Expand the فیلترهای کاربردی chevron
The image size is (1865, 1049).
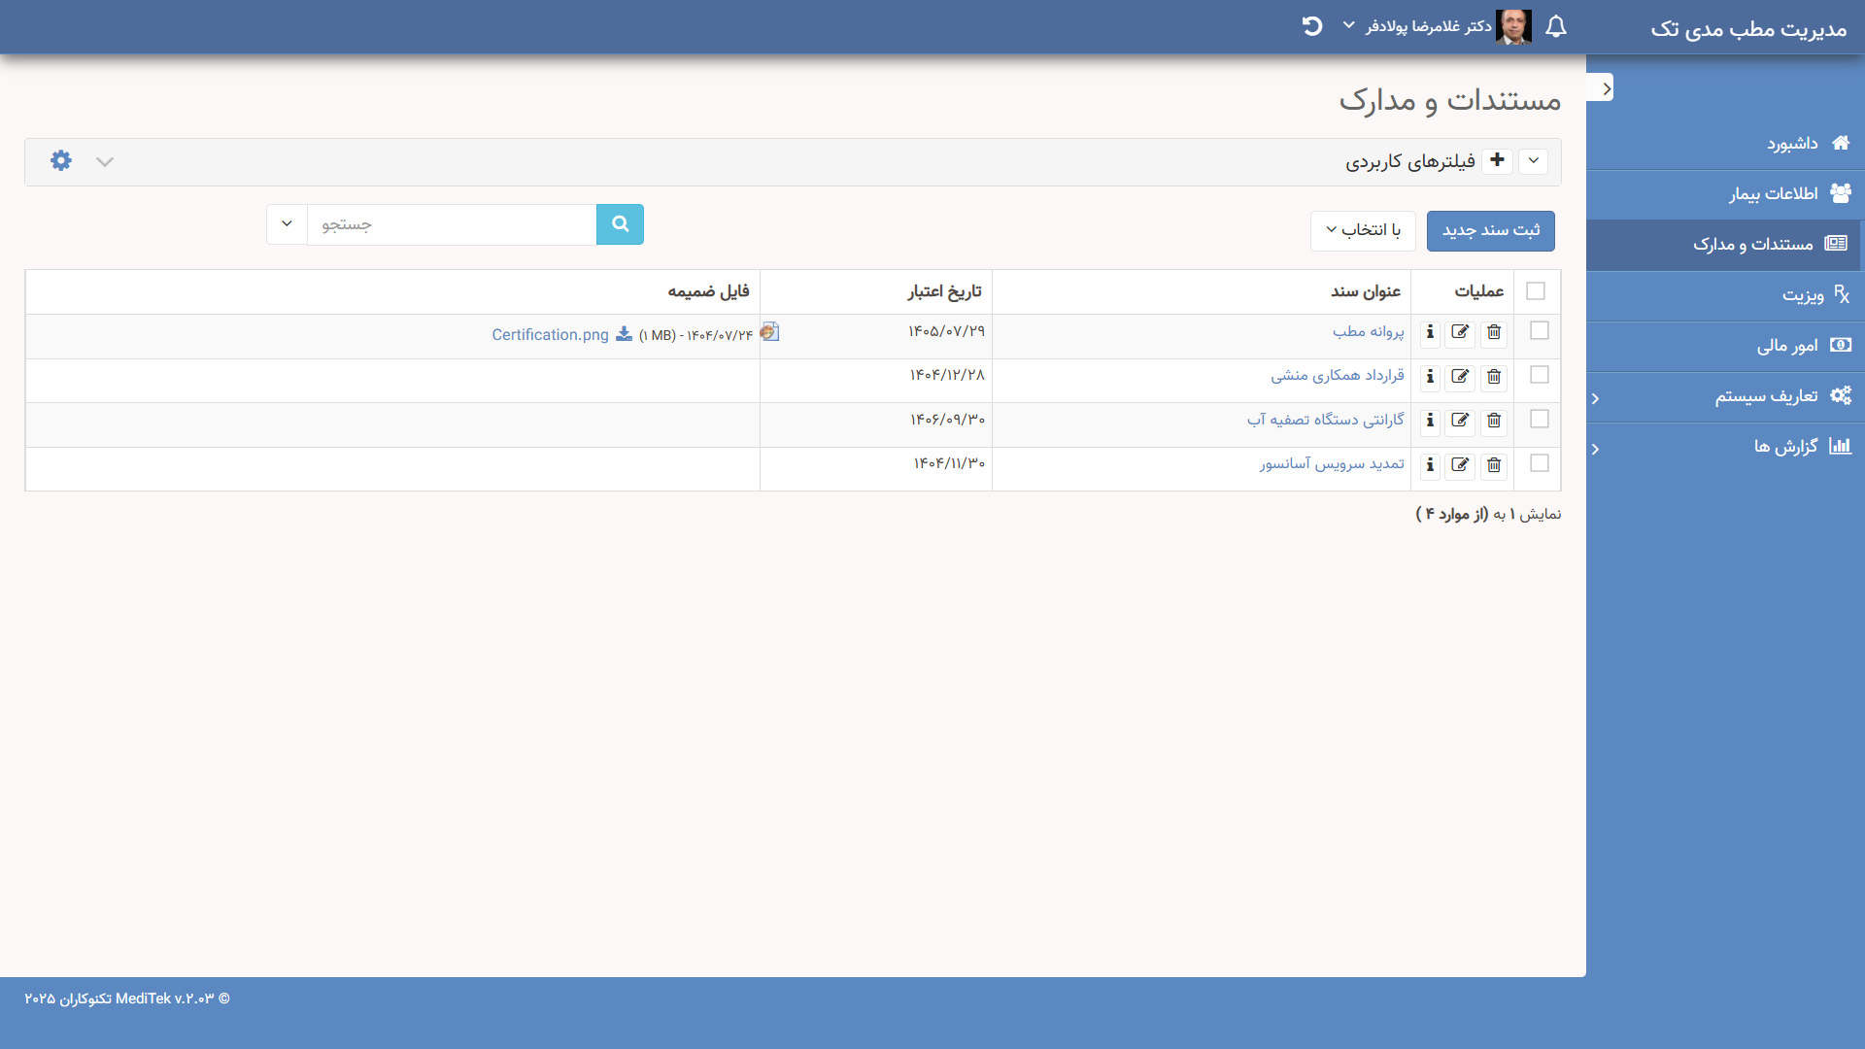point(1534,161)
